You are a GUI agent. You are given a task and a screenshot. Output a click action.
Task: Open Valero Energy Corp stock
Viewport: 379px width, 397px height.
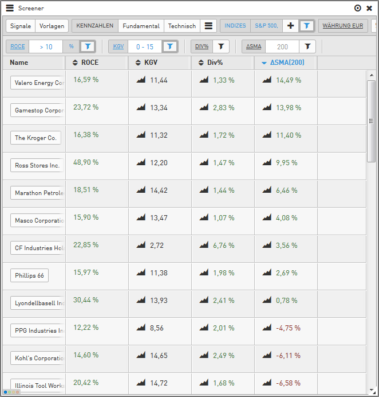pos(37,83)
